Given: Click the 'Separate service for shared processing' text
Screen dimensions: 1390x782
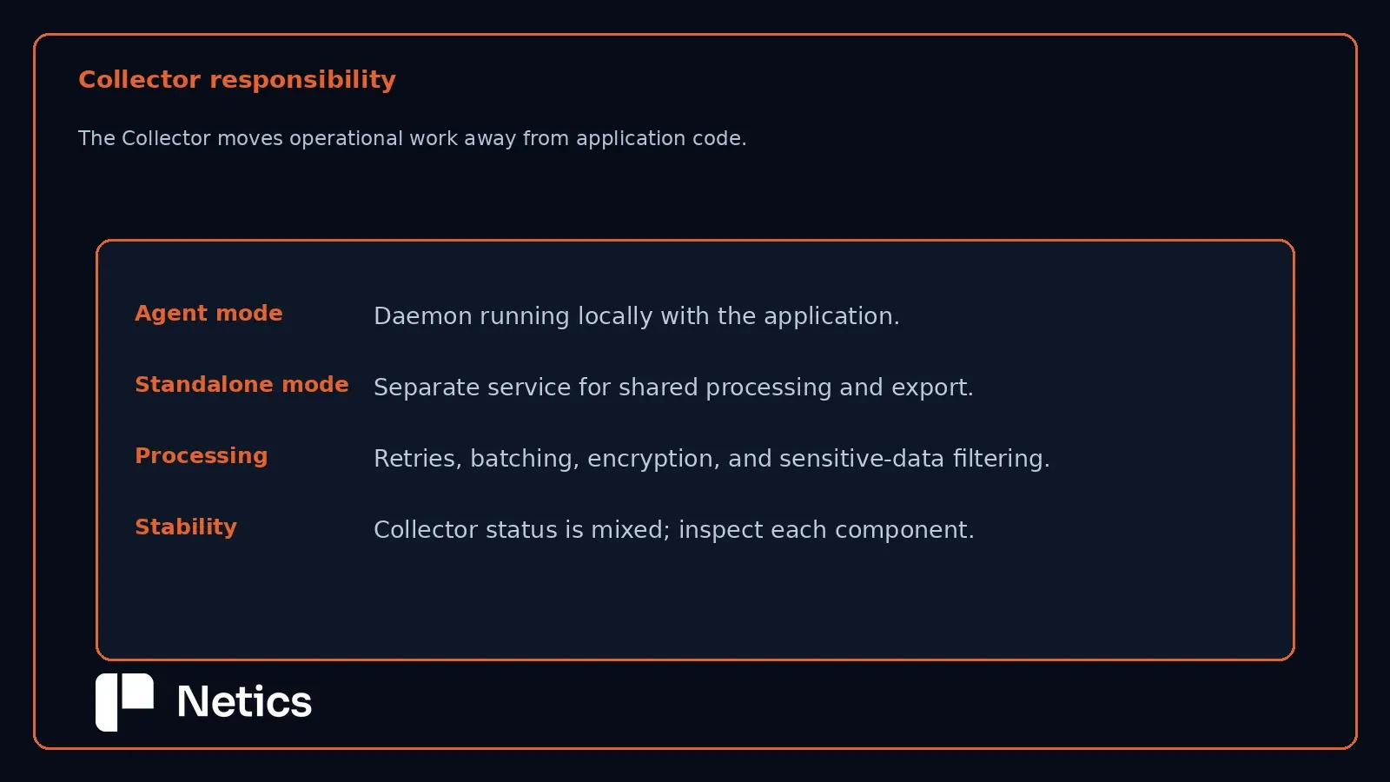Looking at the screenshot, I should click(x=673, y=388).
